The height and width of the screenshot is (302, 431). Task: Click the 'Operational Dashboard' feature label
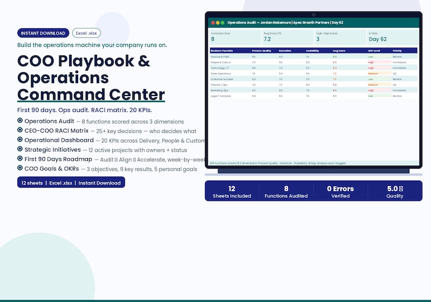click(59, 140)
